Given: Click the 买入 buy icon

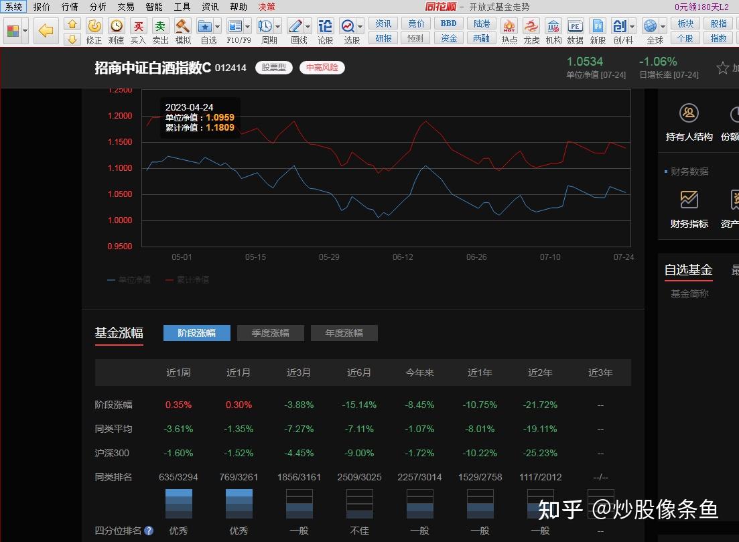Looking at the screenshot, I should pyautogui.click(x=138, y=31).
